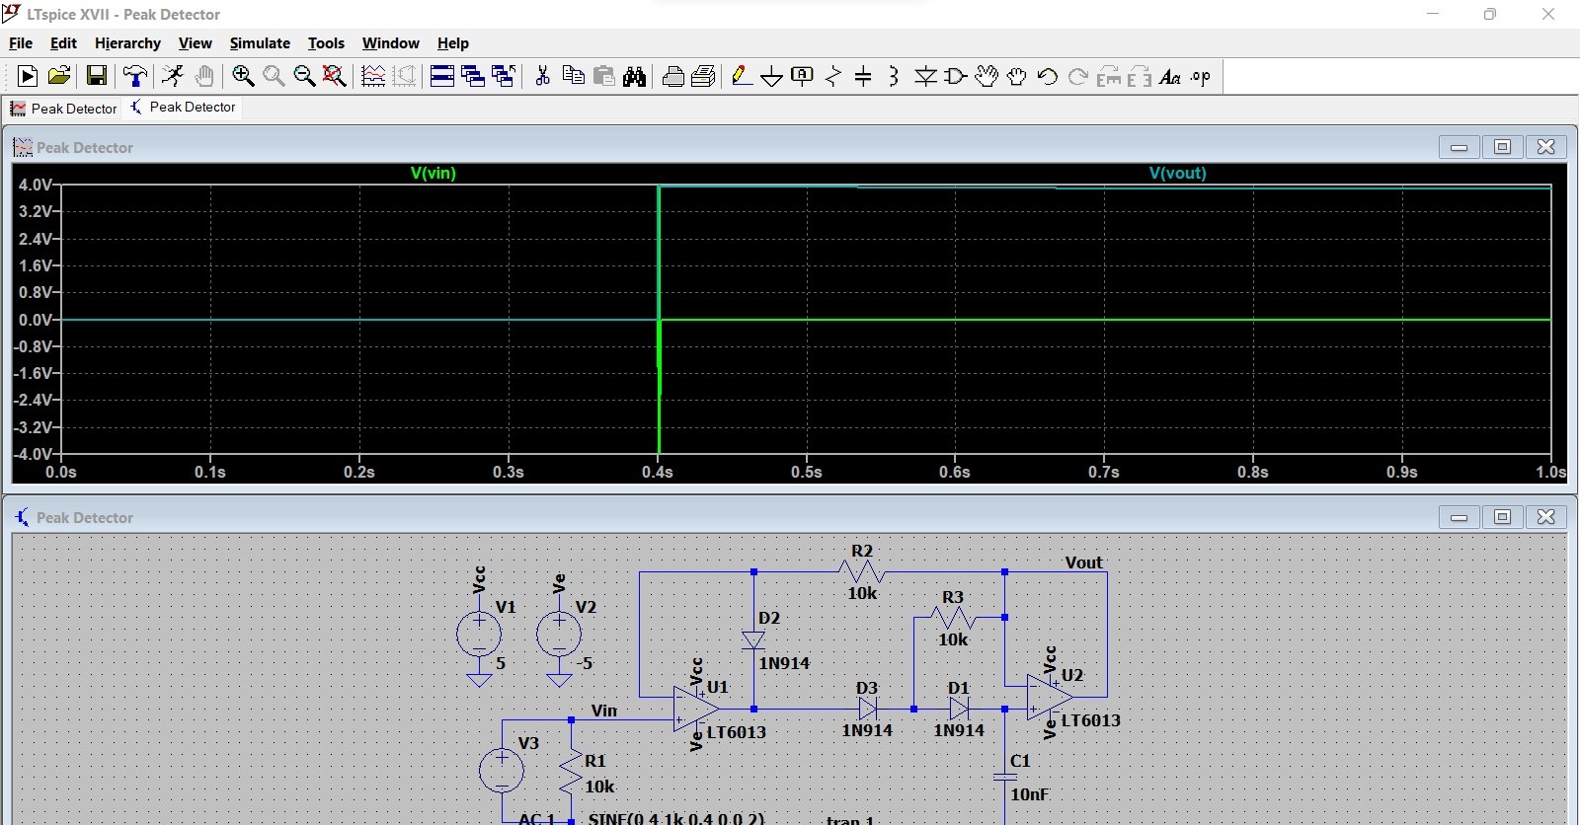1580x825 pixels.
Task: Click the Vout net label
Action: tap(1083, 562)
